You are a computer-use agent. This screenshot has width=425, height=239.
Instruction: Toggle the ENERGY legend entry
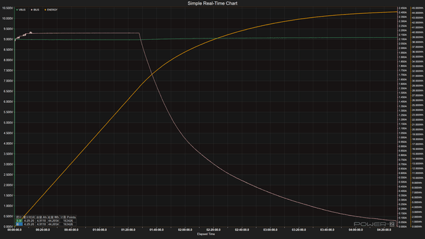coord(51,10)
